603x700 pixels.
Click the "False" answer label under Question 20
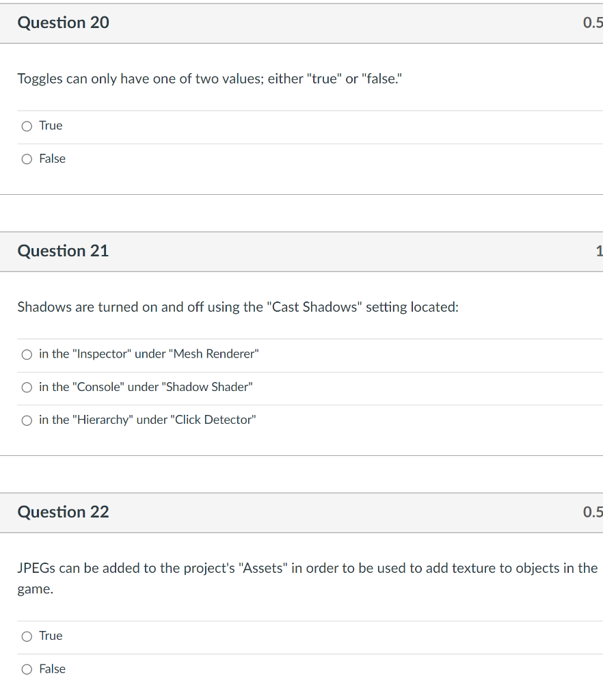pos(53,158)
